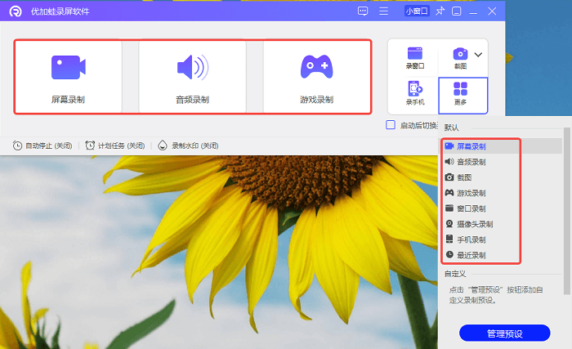Open the feedback message icon in title bar
The image size is (572, 349).
tap(364, 11)
